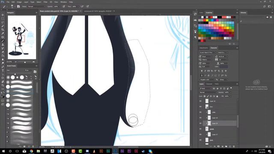Image resolution: width=274 pixels, height=154 pixels.
Task: Toggle visibility of Layer 27
Action: click(x=200, y=134)
